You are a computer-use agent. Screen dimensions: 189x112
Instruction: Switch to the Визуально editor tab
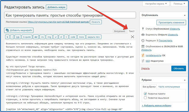pos(119,31)
